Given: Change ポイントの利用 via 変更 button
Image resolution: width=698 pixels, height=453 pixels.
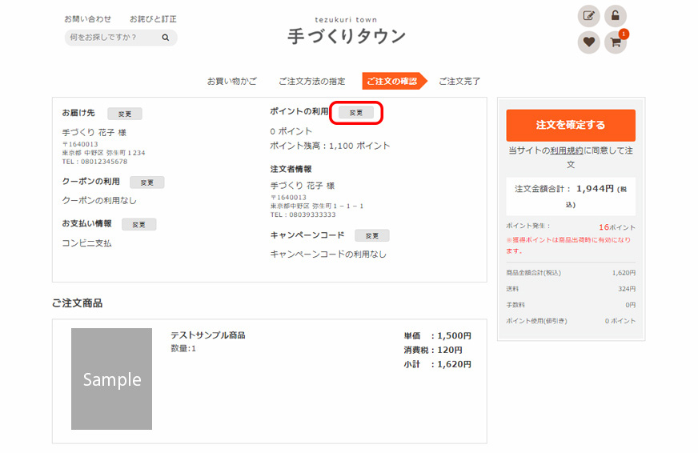Looking at the screenshot, I should [356, 113].
